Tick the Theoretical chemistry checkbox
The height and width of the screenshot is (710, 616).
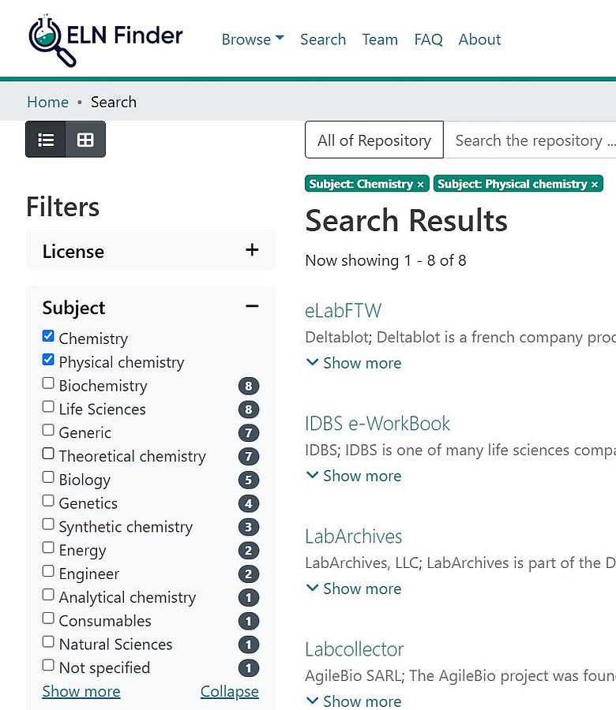48,454
